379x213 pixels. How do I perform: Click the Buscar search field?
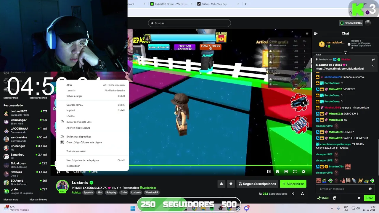(x=189, y=23)
